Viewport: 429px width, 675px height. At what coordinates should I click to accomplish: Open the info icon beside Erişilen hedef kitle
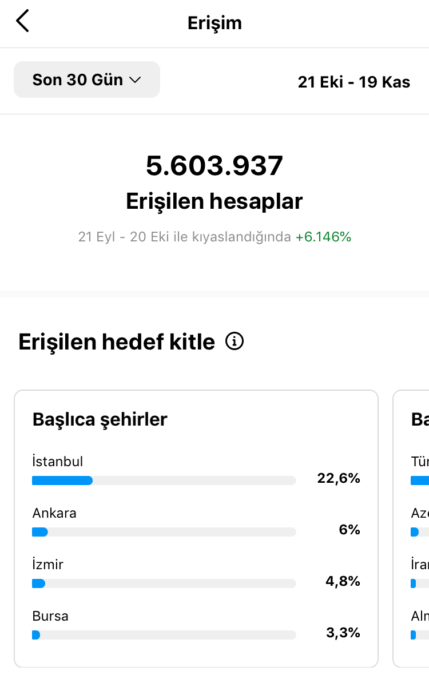235,342
